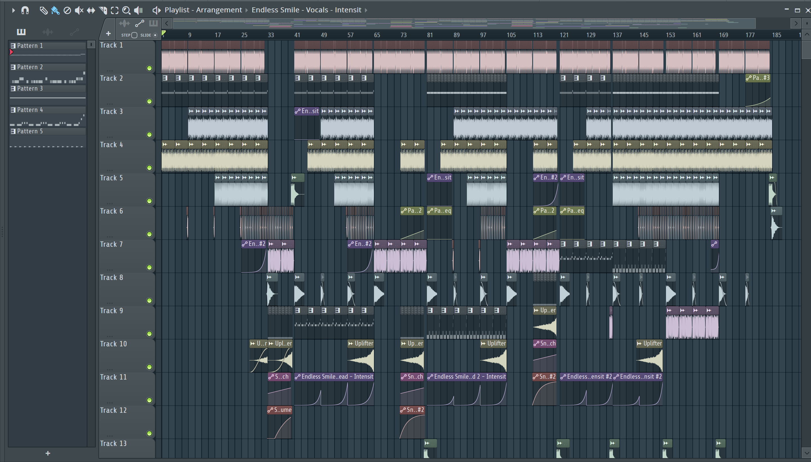Mute Track 7 via green LED

149,268
